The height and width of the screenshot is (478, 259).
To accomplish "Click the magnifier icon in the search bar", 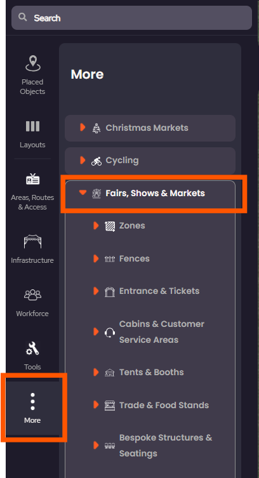I will [x=23, y=17].
